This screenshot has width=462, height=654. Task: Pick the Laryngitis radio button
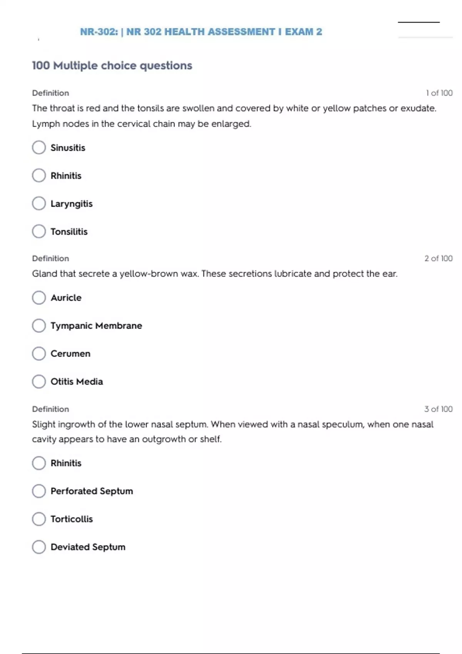click(39, 204)
